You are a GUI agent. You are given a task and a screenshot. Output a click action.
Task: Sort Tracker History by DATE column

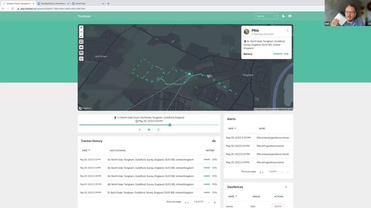(x=86, y=150)
